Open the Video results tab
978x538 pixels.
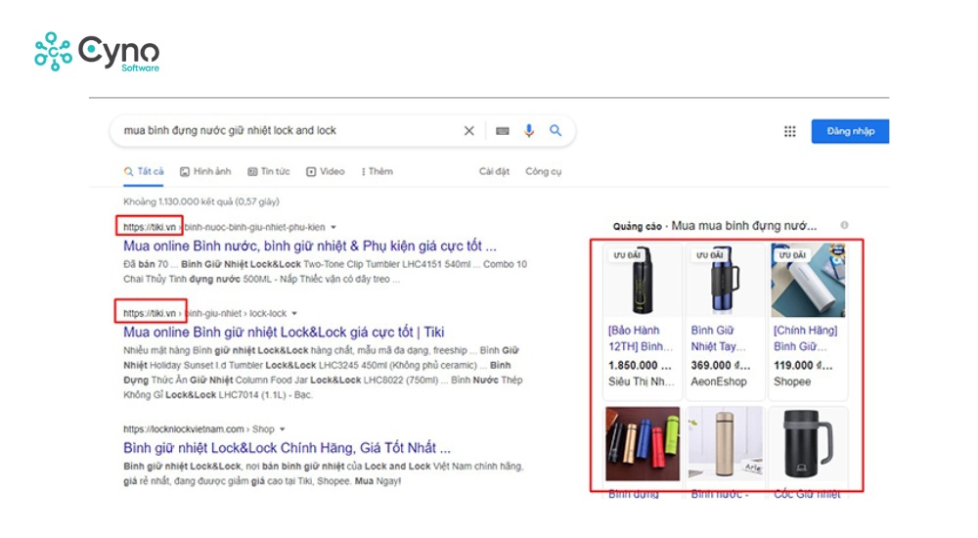pyautogui.click(x=325, y=171)
